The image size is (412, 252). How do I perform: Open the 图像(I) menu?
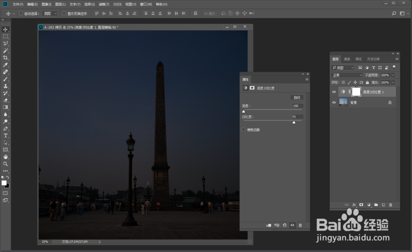pos(46,4)
